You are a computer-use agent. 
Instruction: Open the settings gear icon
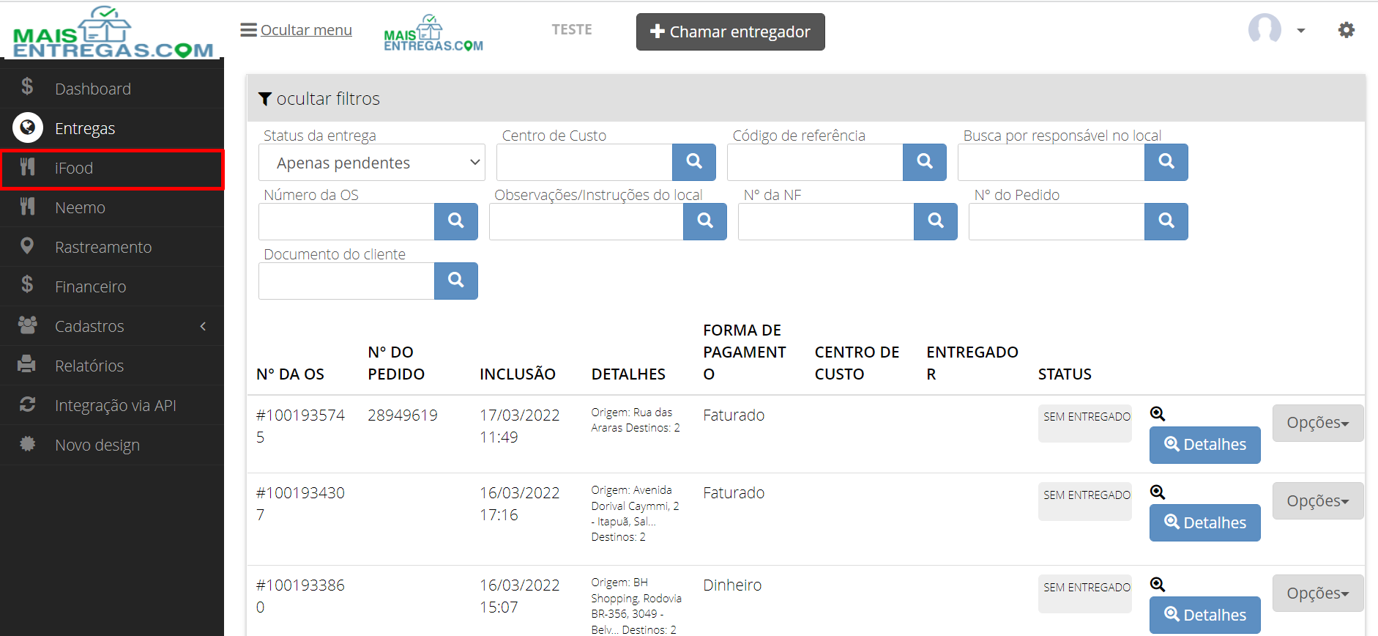coord(1346,30)
